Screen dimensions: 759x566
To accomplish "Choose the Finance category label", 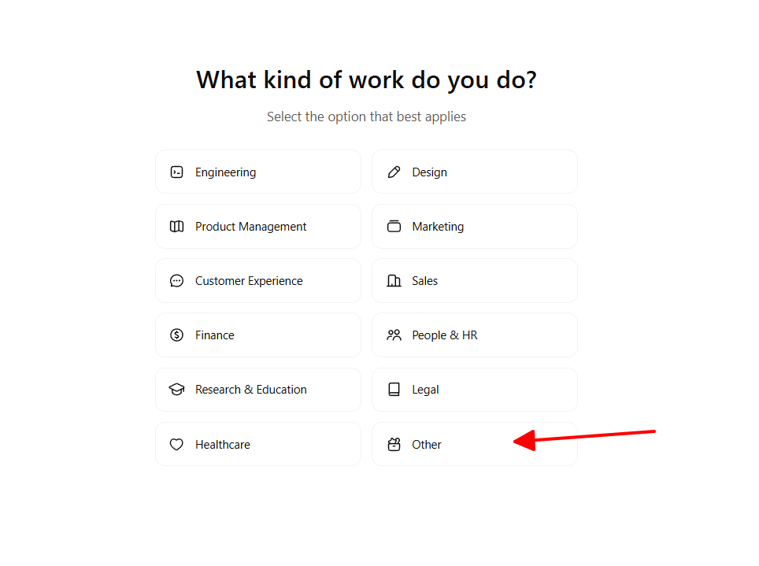I will [214, 335].
